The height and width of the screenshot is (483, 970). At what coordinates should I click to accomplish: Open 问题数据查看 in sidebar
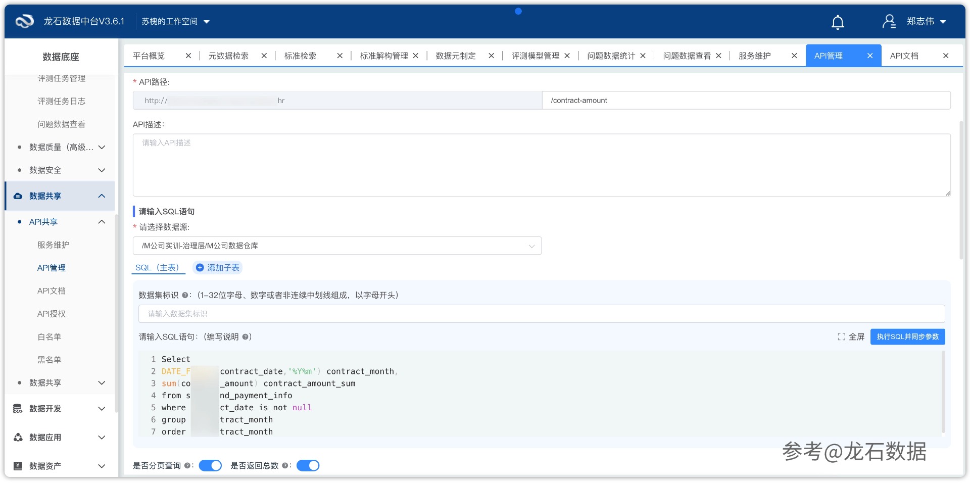click(x=61, y=124)
